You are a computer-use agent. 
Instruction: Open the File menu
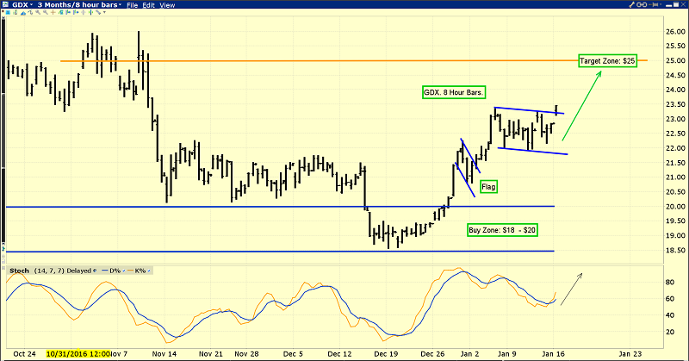pos(133,5)
